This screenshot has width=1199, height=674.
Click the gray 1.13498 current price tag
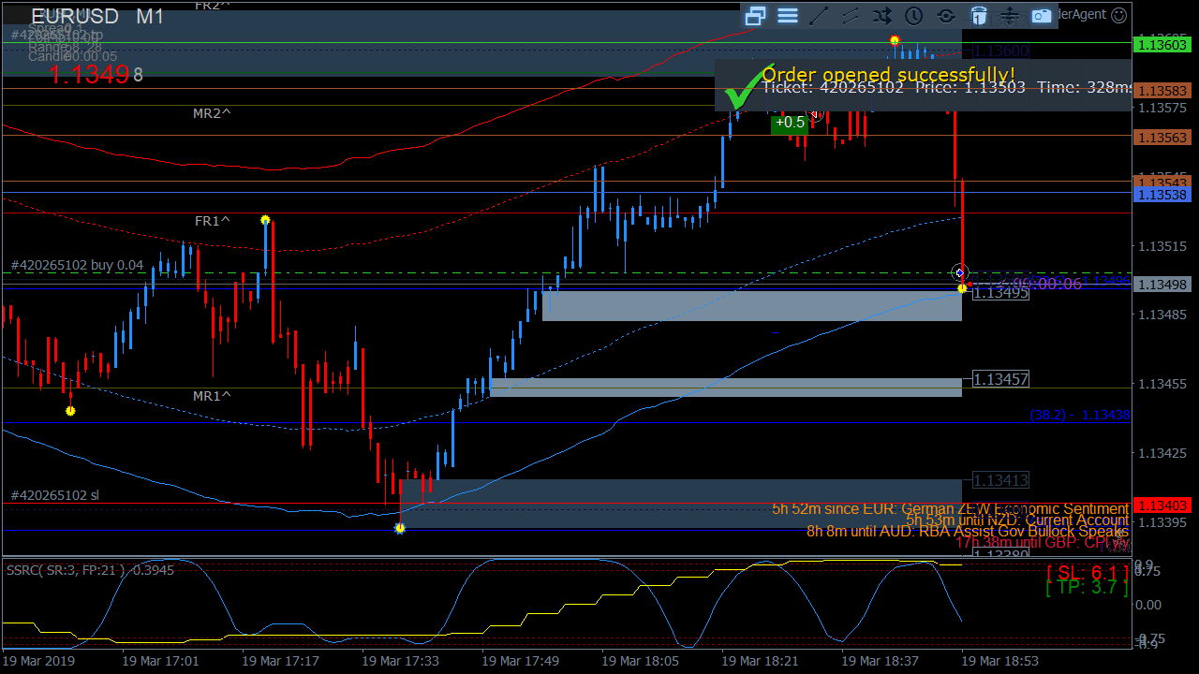(1162, 285)
